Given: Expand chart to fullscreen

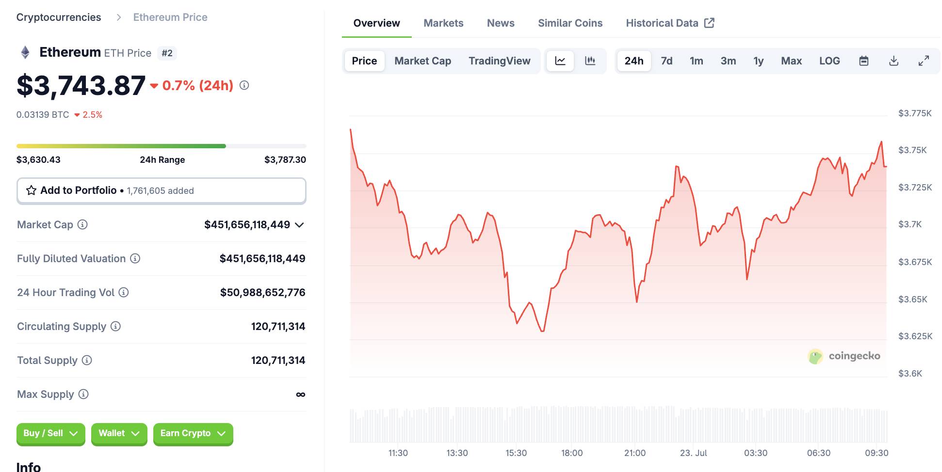Looking at the screenshot, I should (x=924, y=61).
